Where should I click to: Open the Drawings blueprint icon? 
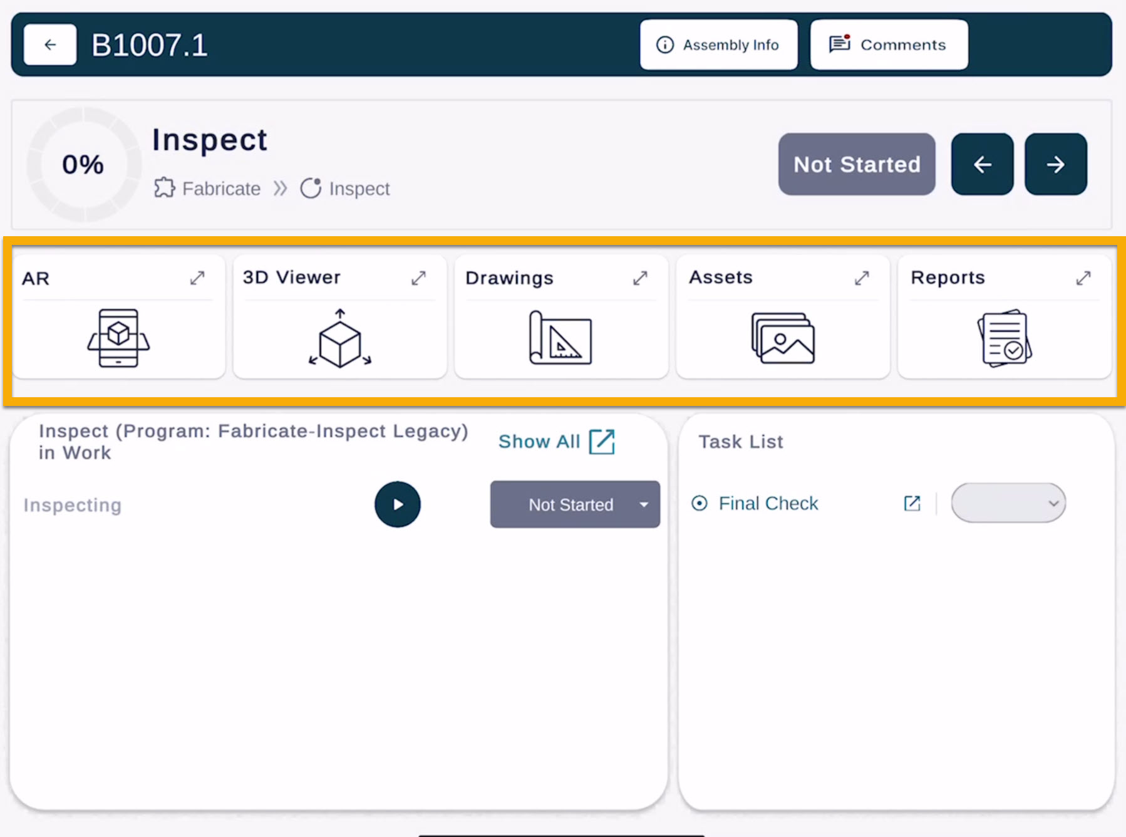pos(560,338)
